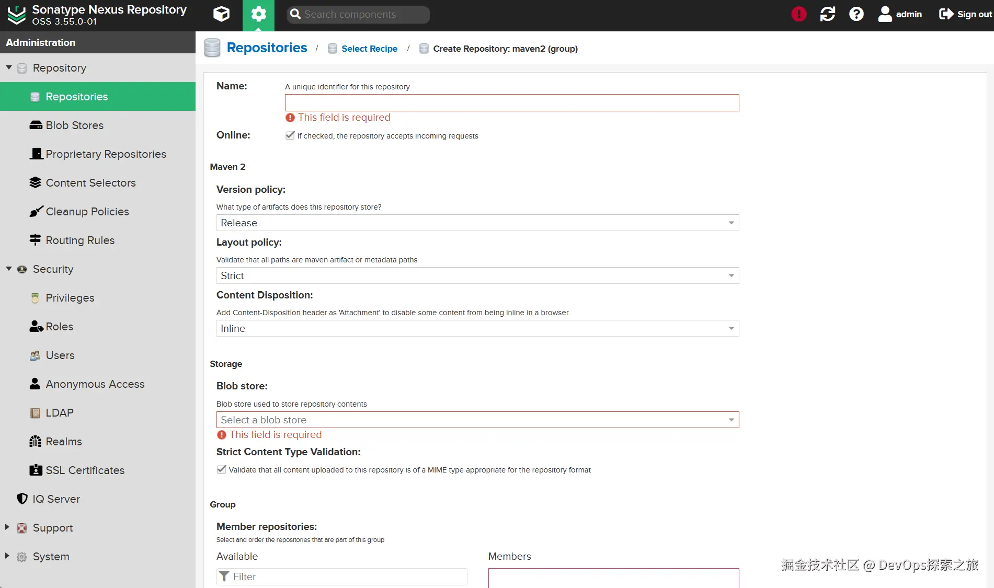This screenshot has width=994, height=588.
Task: Click the Cleanup Policies broom icon
Action: pyautogui.click(x=36, y=211)
